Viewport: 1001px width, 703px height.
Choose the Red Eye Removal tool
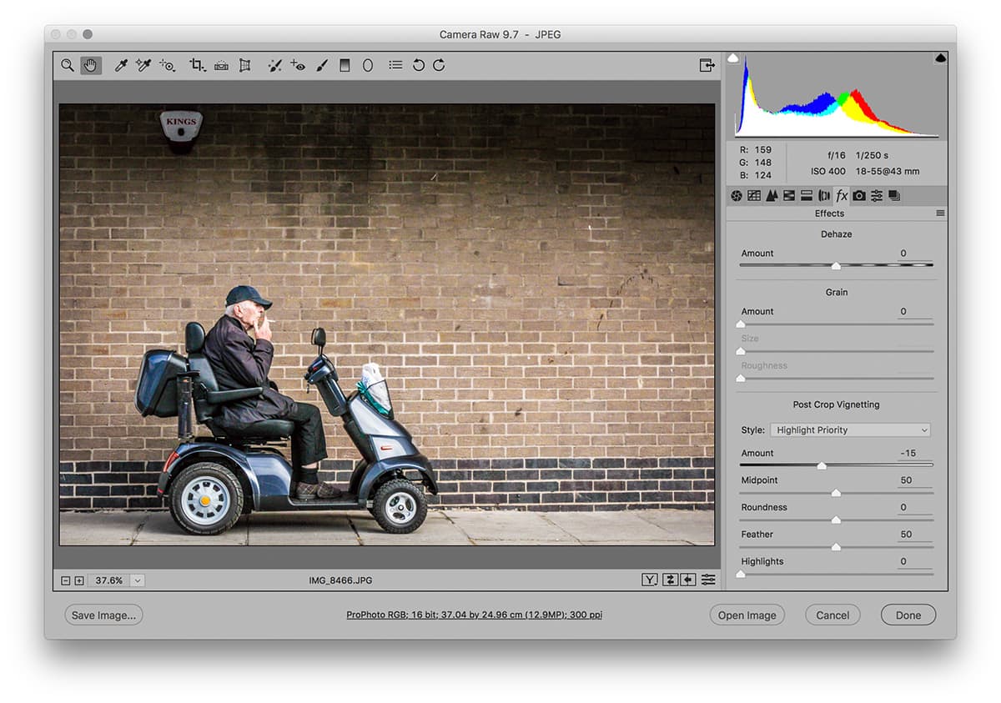[299, 65]
